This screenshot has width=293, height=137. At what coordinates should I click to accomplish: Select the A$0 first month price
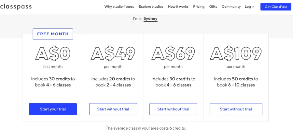pyautogui.click(x=53, y=54)
